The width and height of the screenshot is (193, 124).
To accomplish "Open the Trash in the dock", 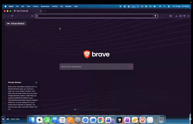I will [161, 120].
